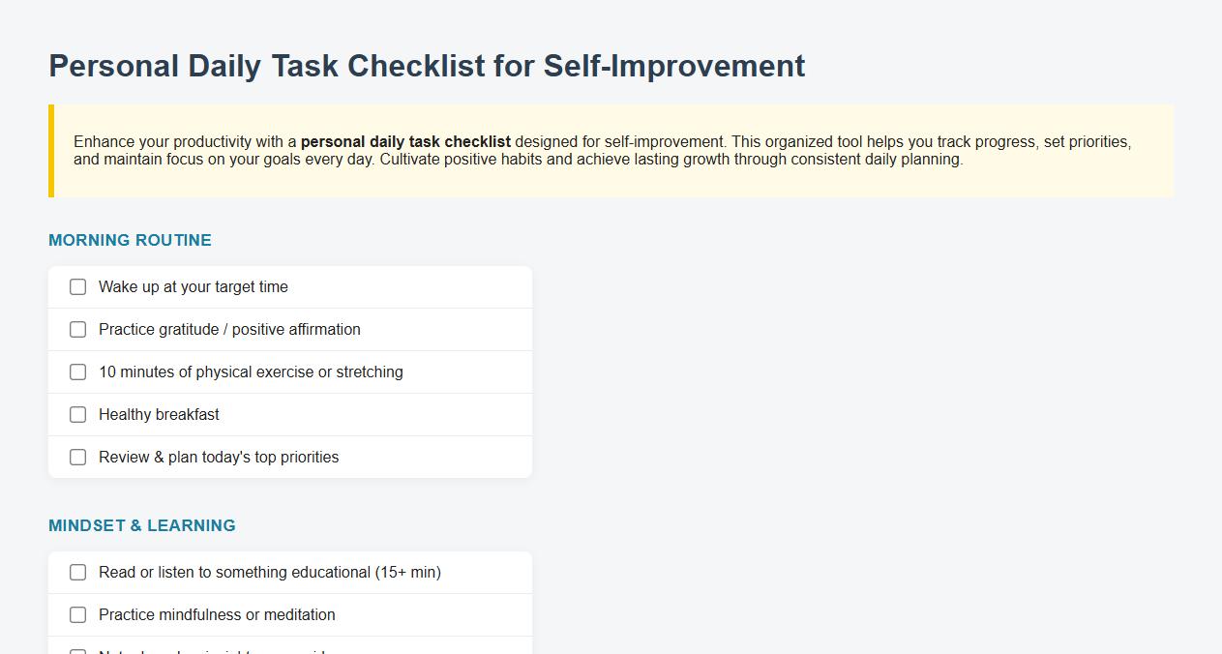Image resolution: width=1222 pixels, height=654 pixels.
Task: Select the "Practice gratitude" task text
Action: click(x=229, y=329)
